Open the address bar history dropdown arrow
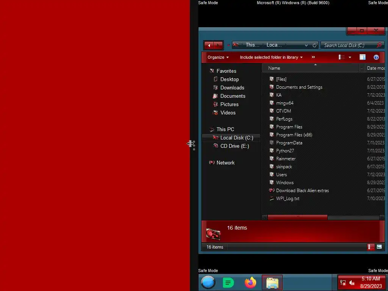 coord(306,45)
